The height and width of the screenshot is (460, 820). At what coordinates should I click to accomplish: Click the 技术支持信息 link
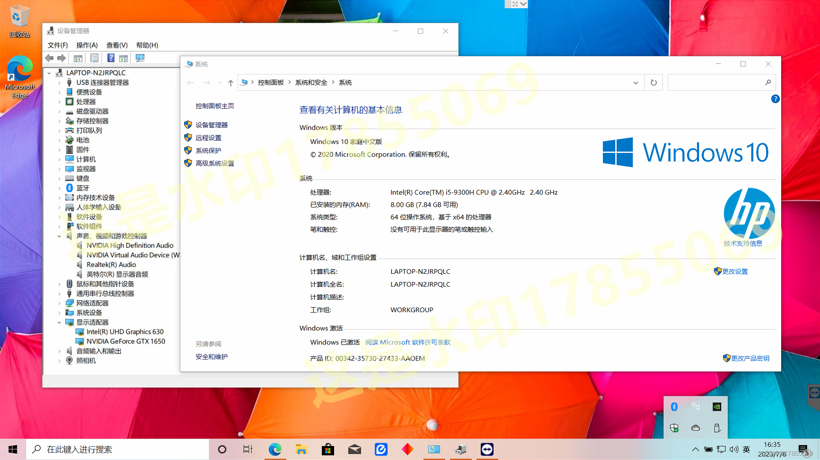pos(743,244)
